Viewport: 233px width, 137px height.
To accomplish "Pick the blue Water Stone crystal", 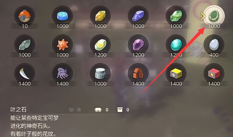I will pos(138,16).
